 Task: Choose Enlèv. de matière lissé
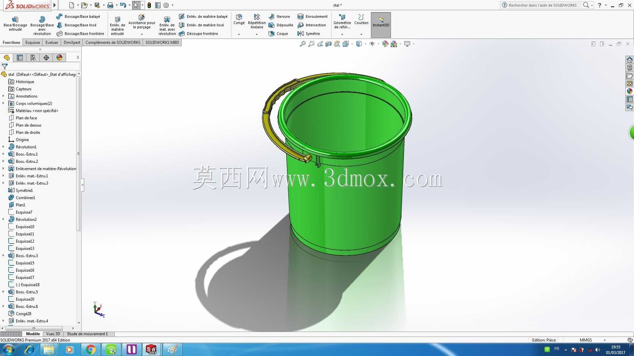[x=201, y=25]
